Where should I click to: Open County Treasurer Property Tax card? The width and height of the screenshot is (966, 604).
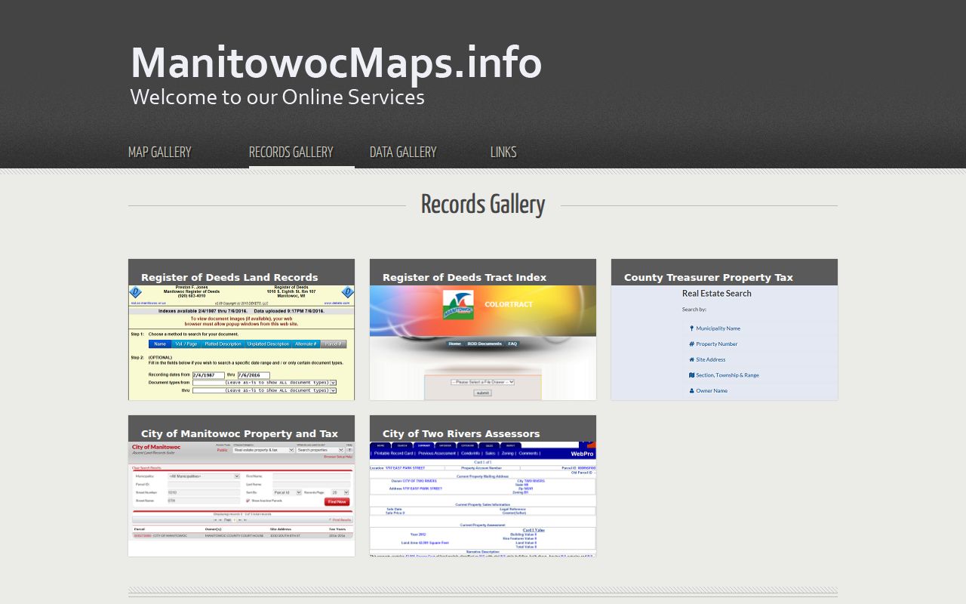pos(724,330)
